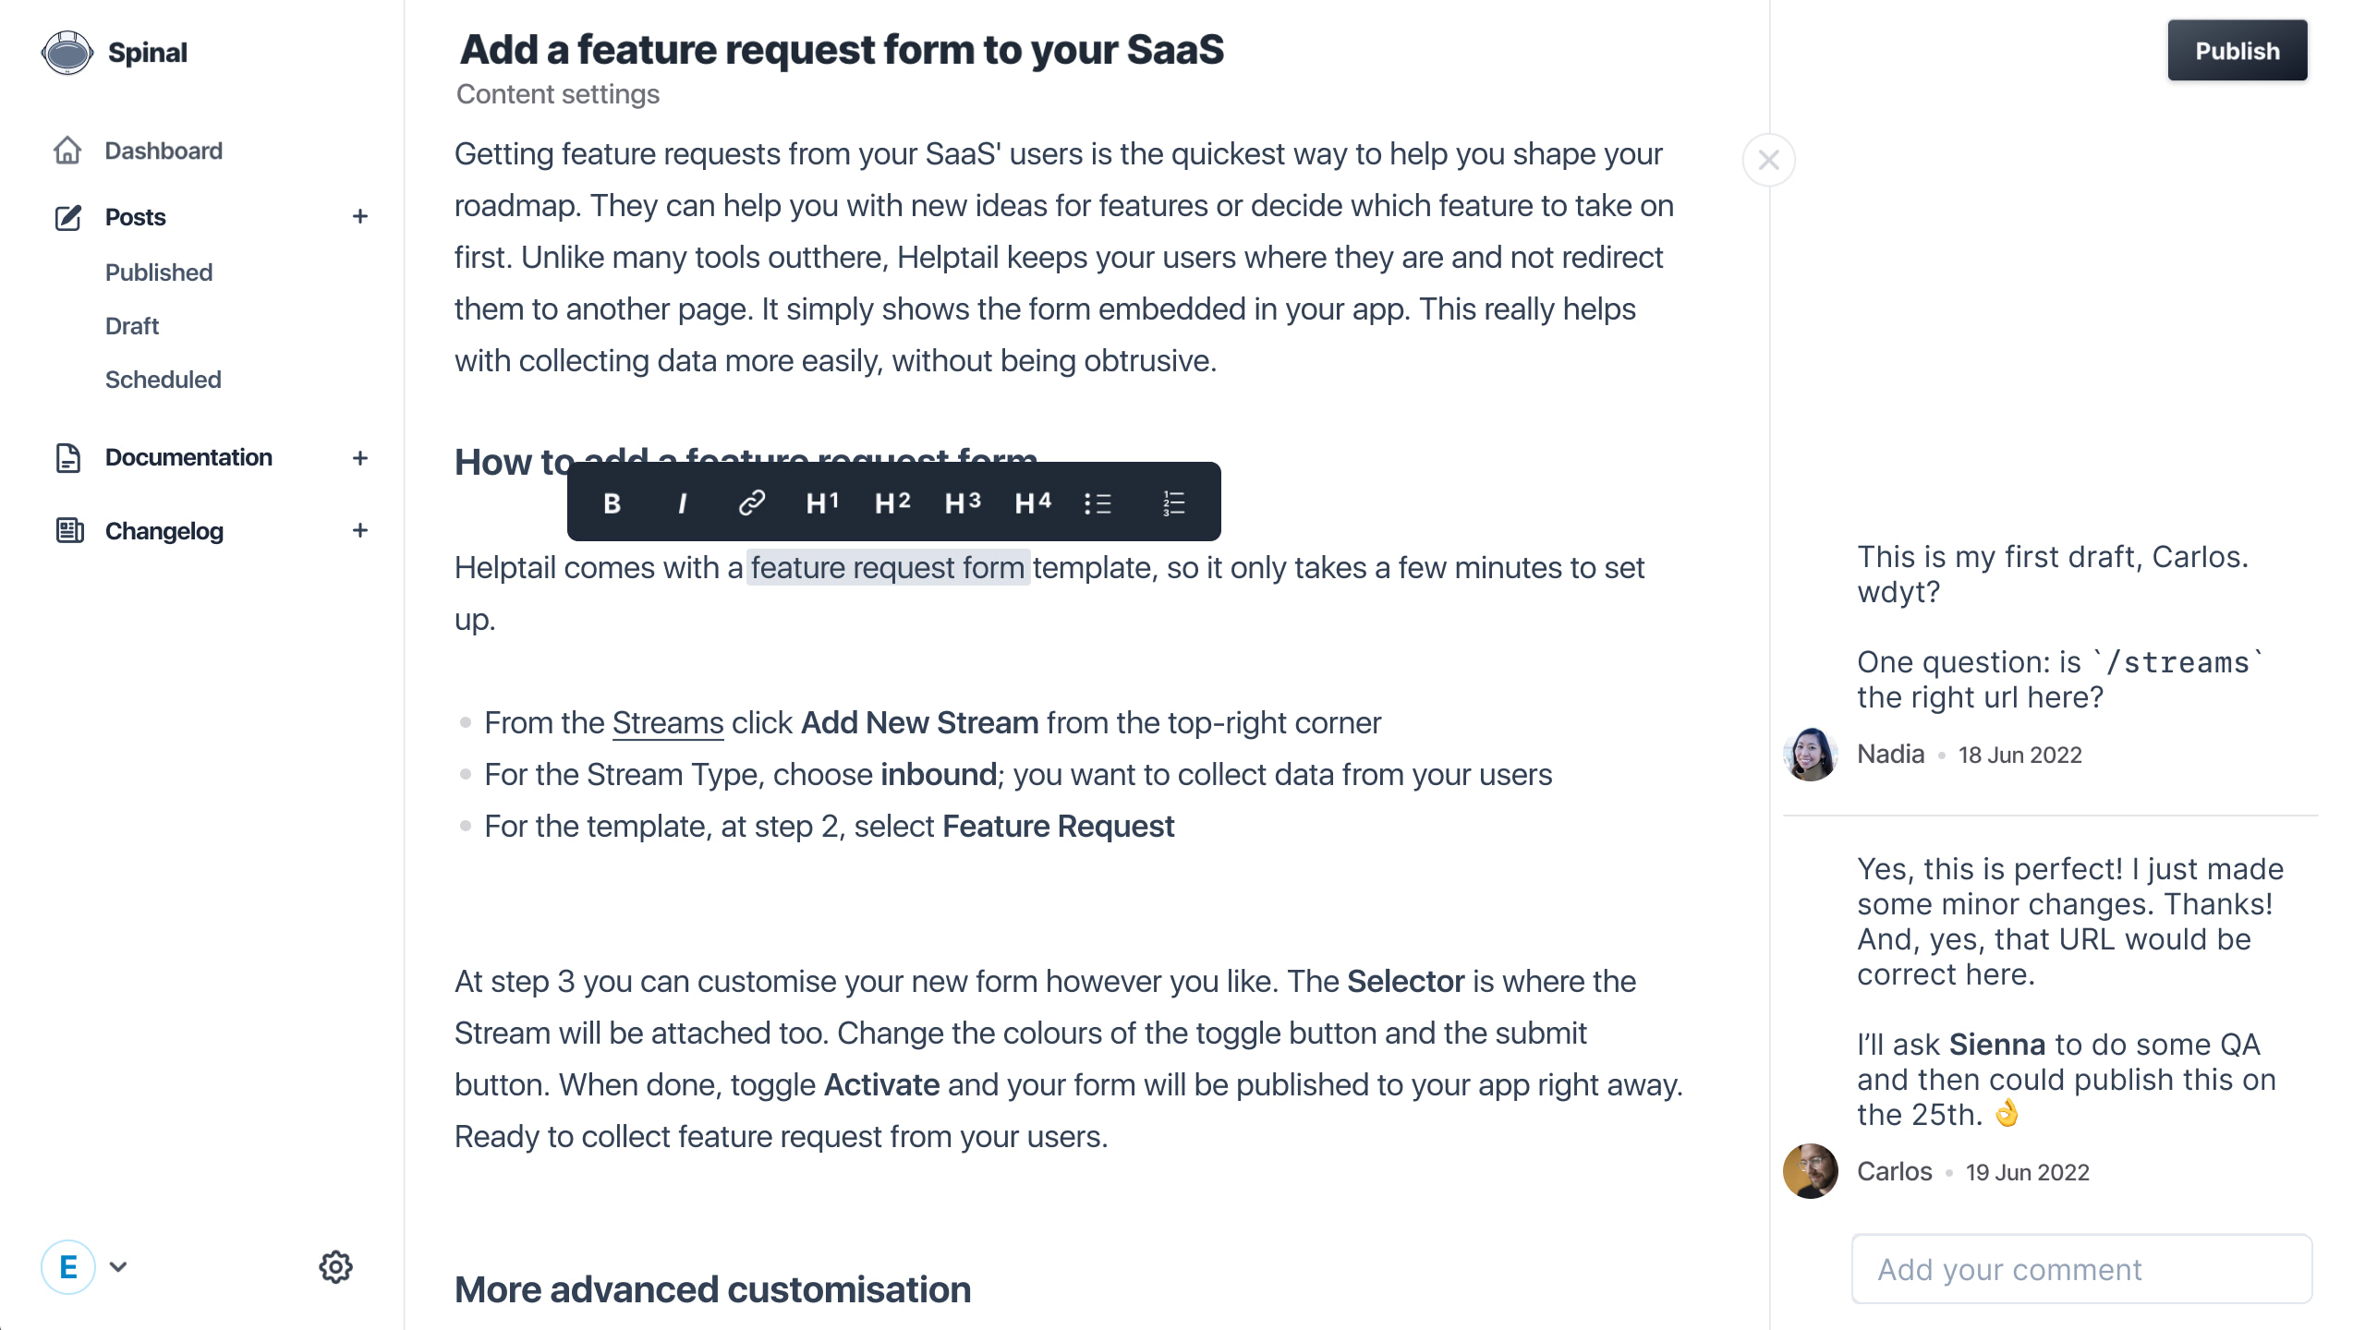Focus the Add your comment field
The width and height of the screenshot is (2365, 1330).
tap(2081, 1269)
